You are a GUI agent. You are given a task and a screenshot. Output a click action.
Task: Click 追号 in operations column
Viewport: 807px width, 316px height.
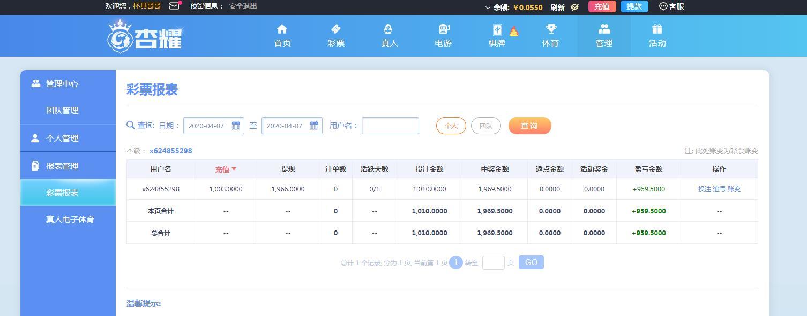[x=719, y=189]
